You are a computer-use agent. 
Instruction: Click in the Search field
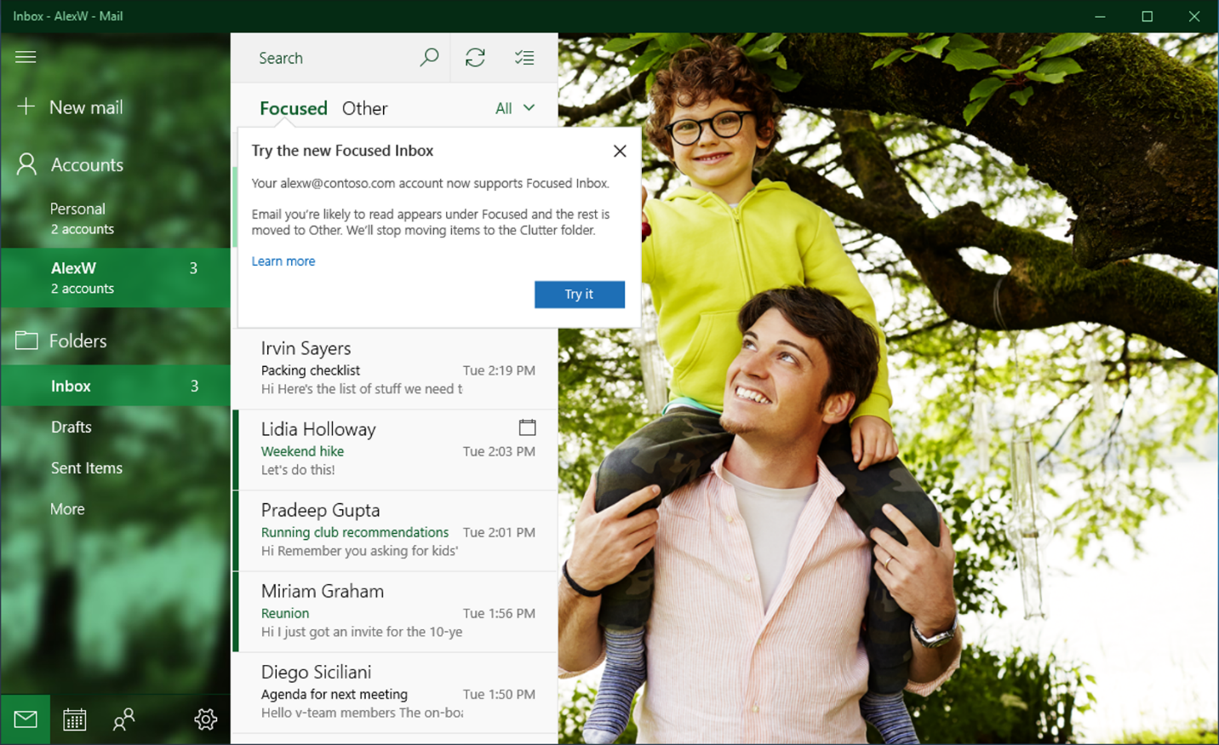pos(332,58)
